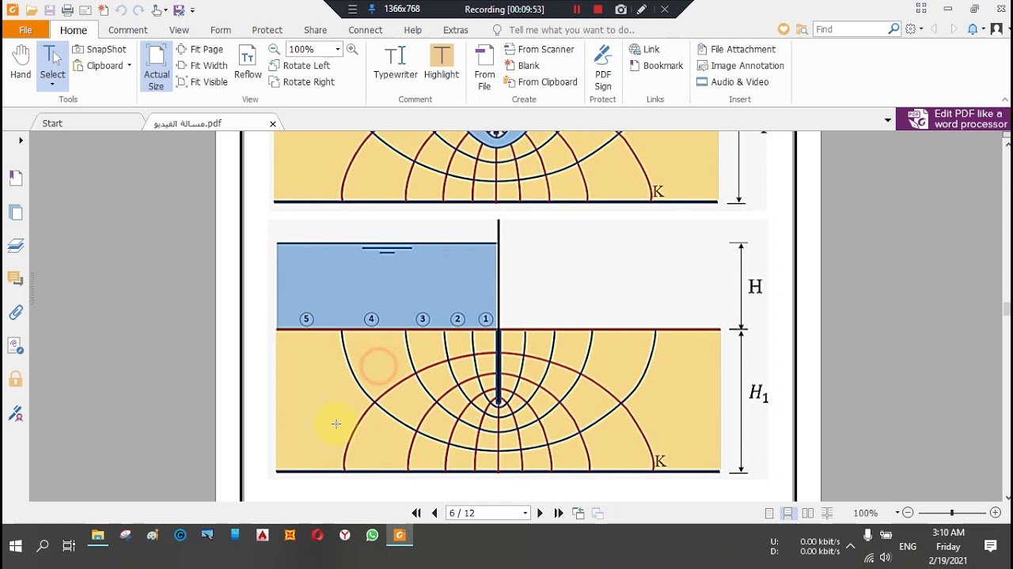Viewport: 1013px width, 569px height.
Task: Rotate the page left
Action: point(299,66)
